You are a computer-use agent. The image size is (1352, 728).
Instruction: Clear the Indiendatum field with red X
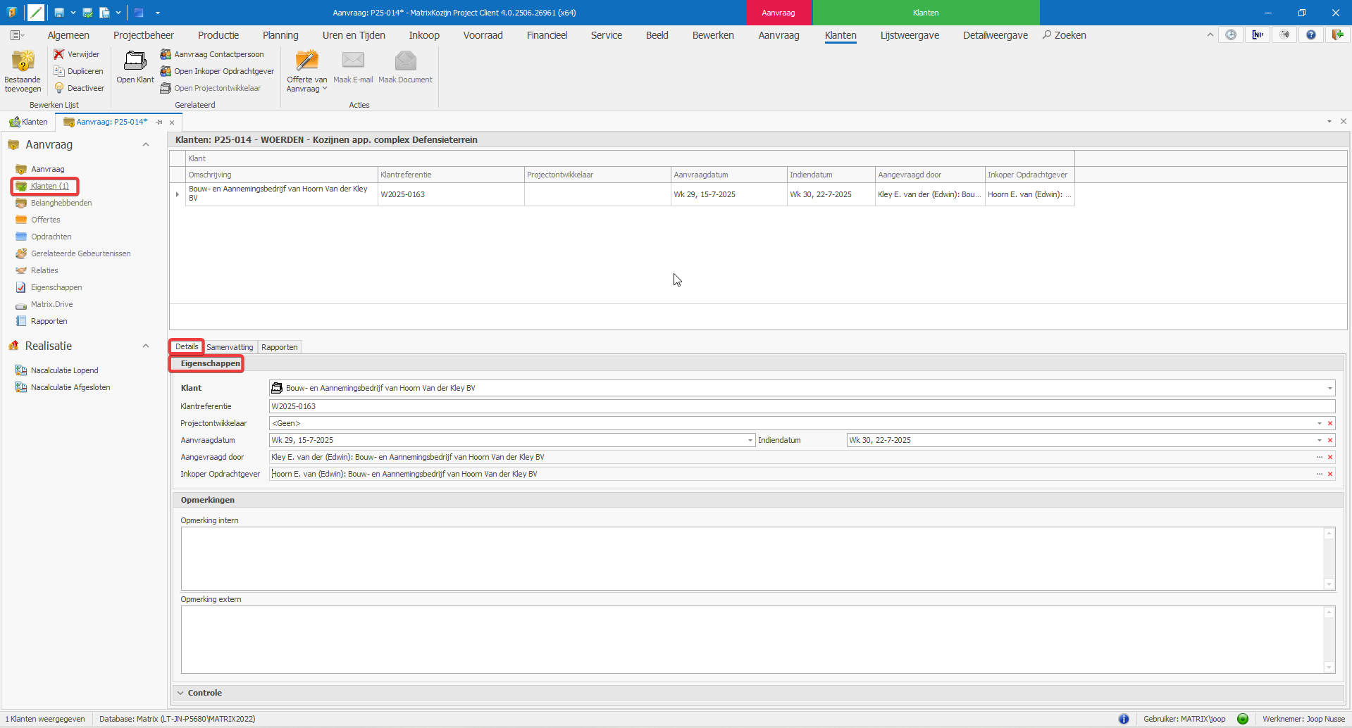pyautogui.click(x=1330, y=440)
